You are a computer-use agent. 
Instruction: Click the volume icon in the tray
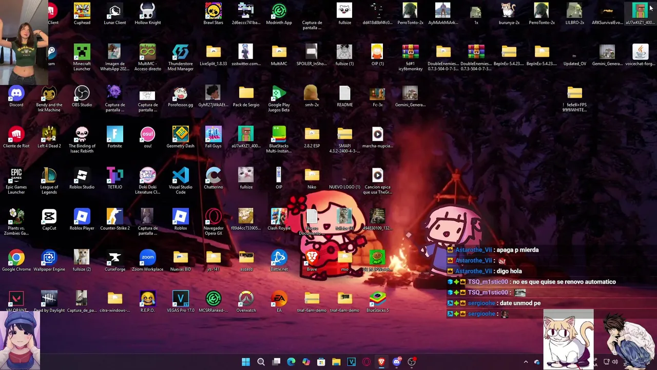tap(615, 362)
